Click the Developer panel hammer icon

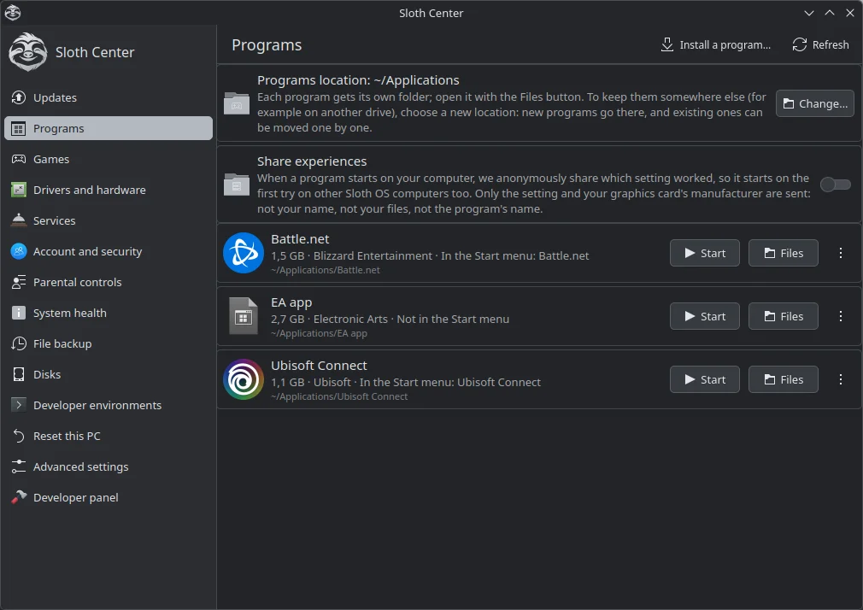click(x=19, y=497)
